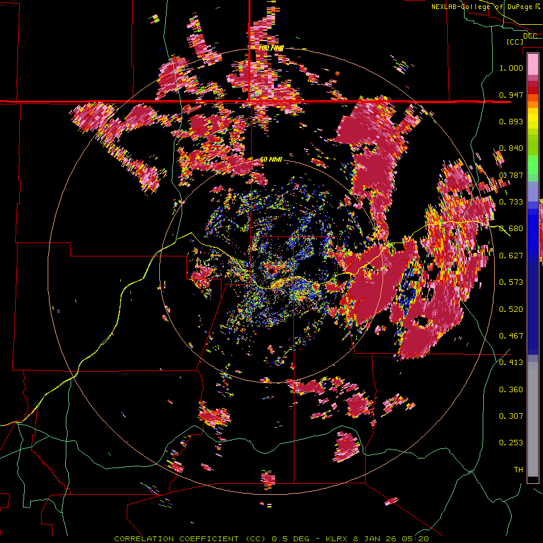Screen dimensions: 543x543
Task: Click the 0.947 legend value
Action: (x=511, y=95)
